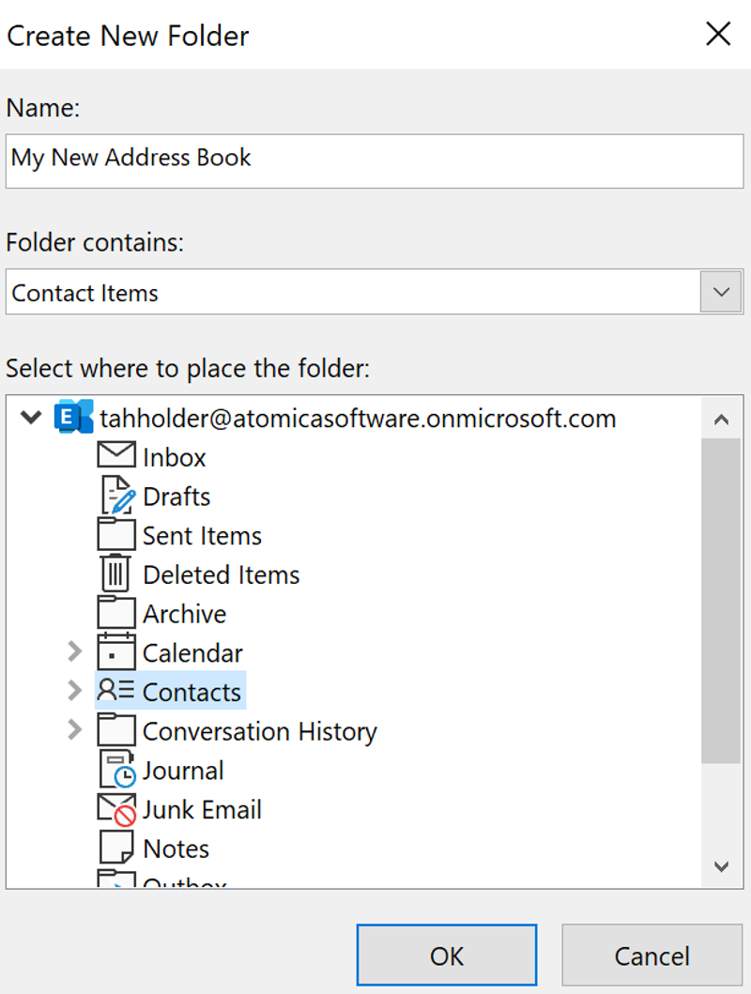751x994 pixels.
Task: Expand the Conversation History folder
Action: (73, 730)
